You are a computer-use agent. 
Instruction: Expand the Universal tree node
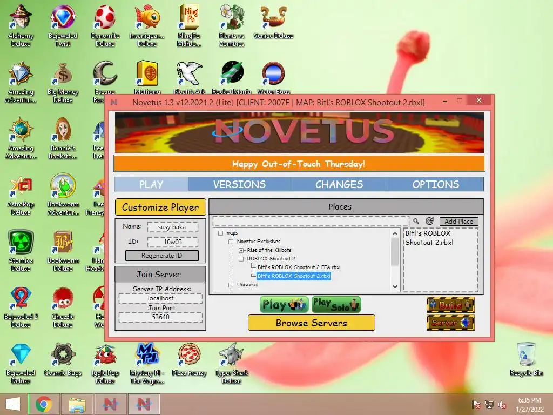(231, 285)
